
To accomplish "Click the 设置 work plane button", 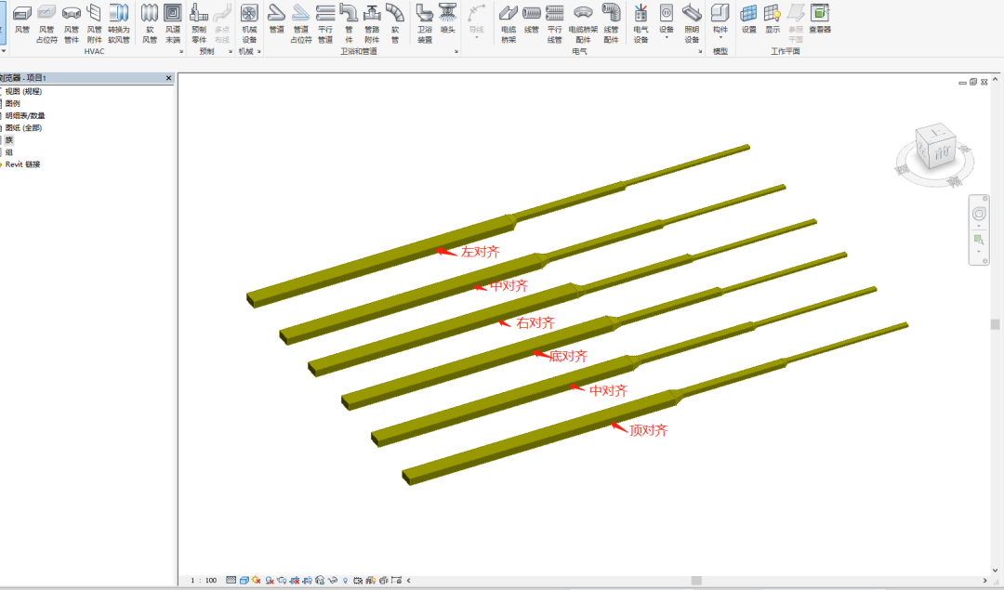I will [748, 20].
